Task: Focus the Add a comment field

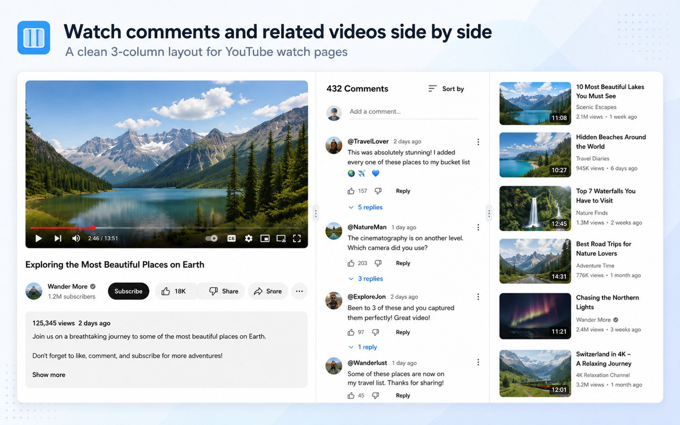Action: pyautogui.click(x=413, y=112)
